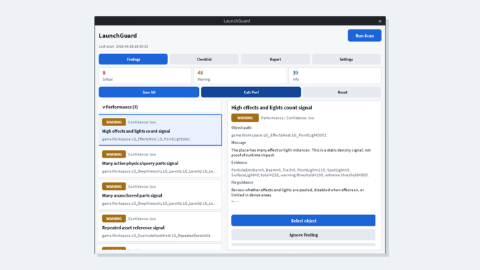Reset the findings filters
This screenshot has width=480, height=270.
342,92
